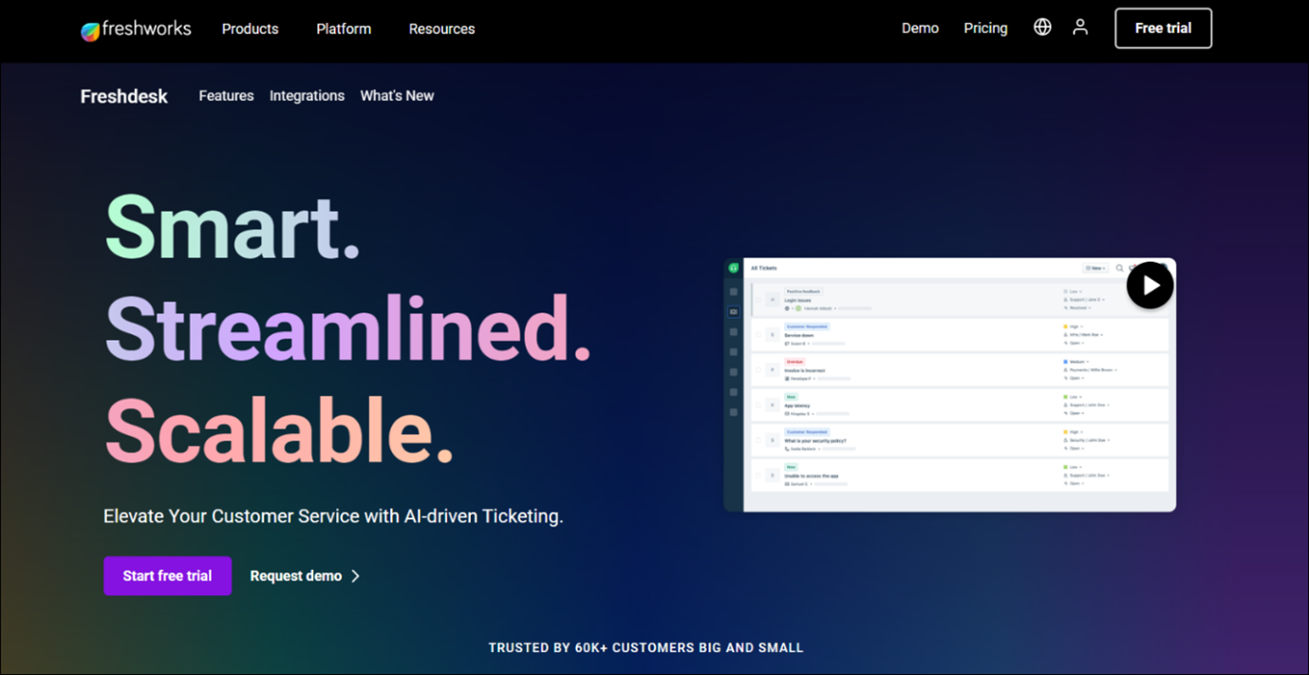The height and width of the screenshot is (675, 1309).
Task: Click the Start free trial button
Action: 167,575
